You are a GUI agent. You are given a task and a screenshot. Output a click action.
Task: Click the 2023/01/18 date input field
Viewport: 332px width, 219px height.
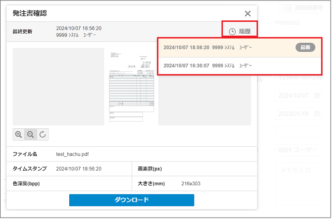294,114
